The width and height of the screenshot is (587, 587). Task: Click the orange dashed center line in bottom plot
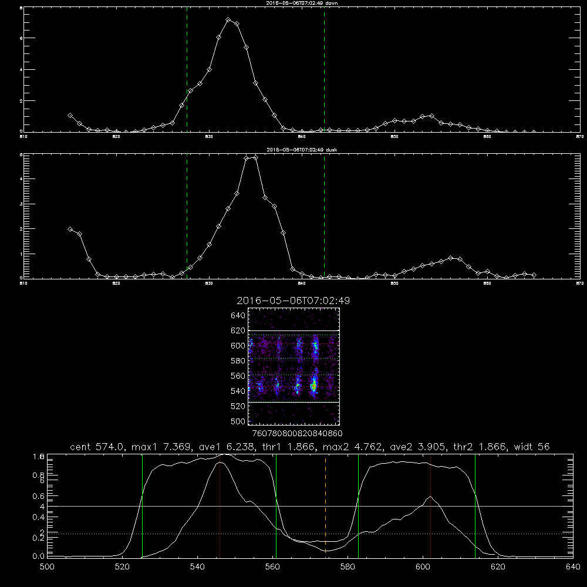tap(325, 505)
